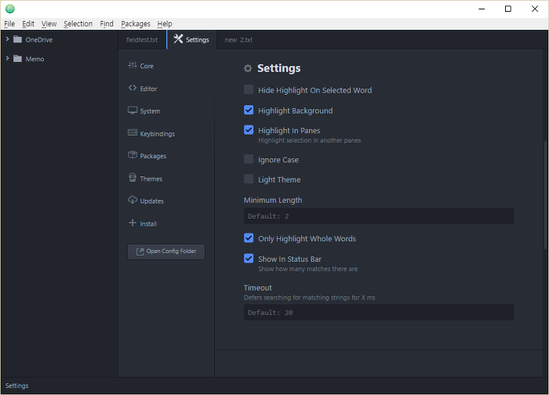Click the Memo folder name

tap(35, 59)
